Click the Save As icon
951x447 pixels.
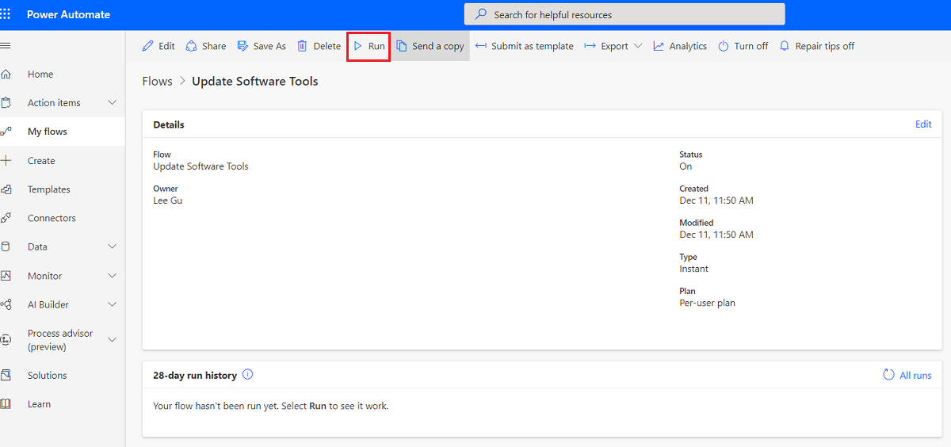click(243, 46)
